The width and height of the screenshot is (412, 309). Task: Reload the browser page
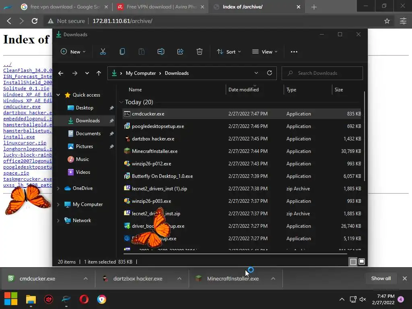(x=35, y=21)
